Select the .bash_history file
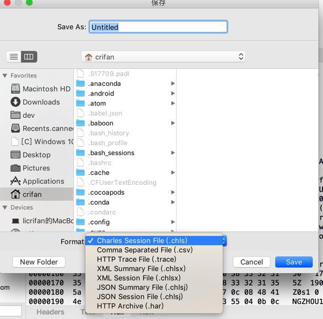Viewport: 323px width, 319px height. (125, 133)
